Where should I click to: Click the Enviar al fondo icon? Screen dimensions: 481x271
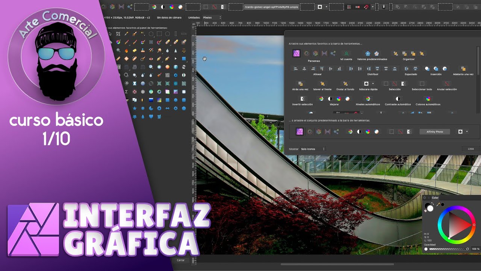click(x=345, y=84)
